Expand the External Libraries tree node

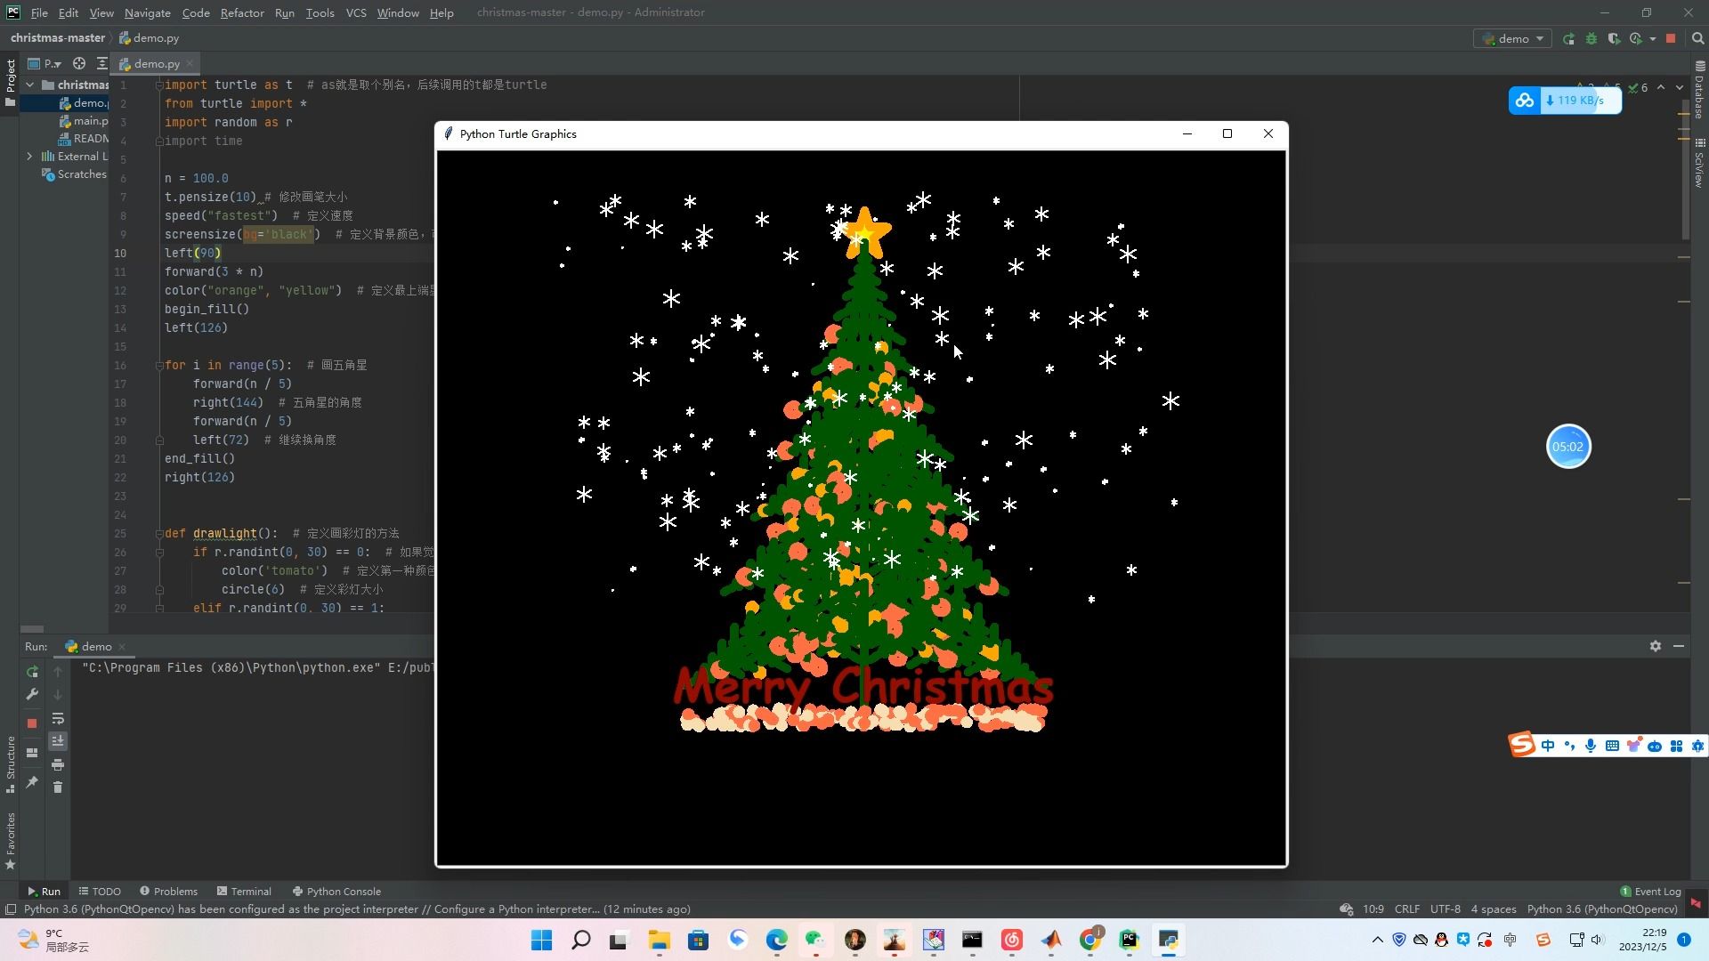(x=29, y=157)
